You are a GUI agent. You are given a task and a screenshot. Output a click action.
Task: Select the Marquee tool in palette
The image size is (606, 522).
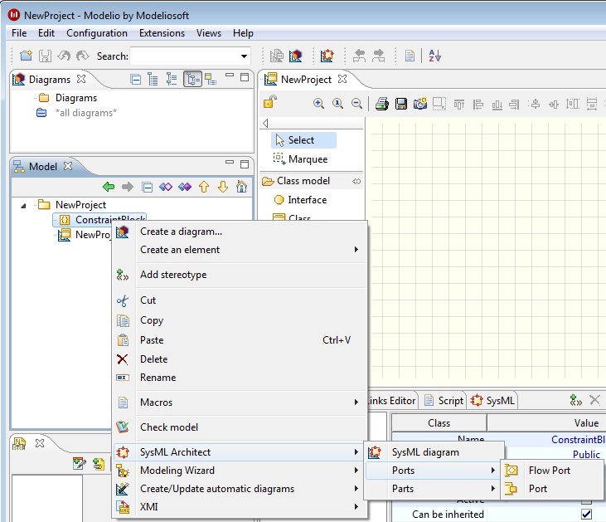301,159
